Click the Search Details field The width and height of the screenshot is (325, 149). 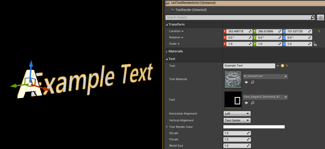[x=238, y=17]
